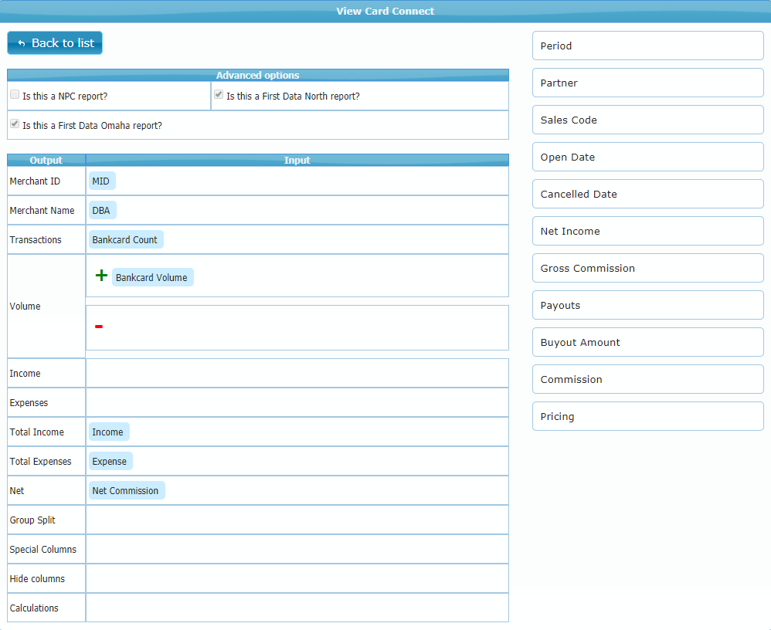The image size is (771, 630).
Task: Click the empty Calculations input row
Action: pyautogui.click(x=297, y=608)
